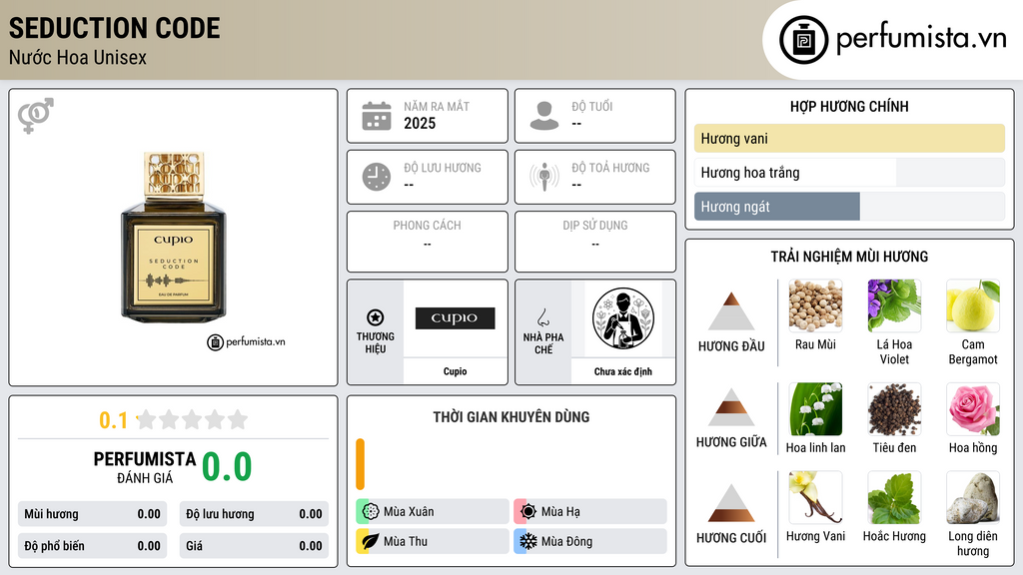
Task: Click the Độ phổ biến 0.00 score row
Action: [92, 546]
